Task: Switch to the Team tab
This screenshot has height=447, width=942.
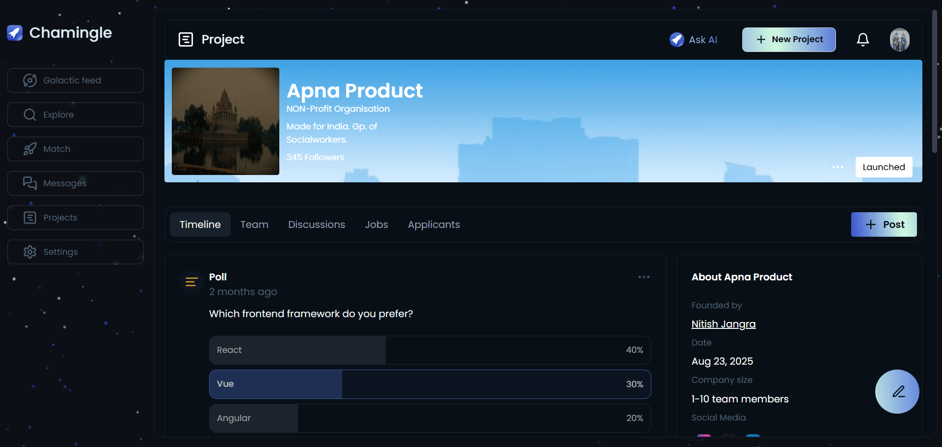Action: click(254, 224)
